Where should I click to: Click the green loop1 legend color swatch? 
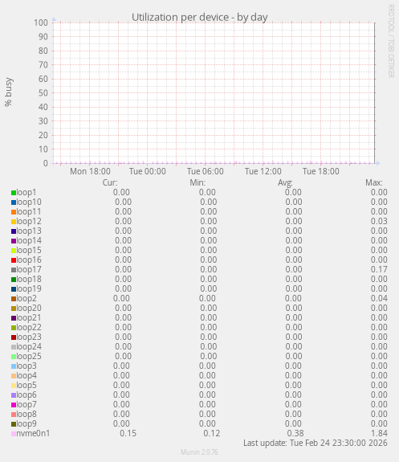pos(14,193)
